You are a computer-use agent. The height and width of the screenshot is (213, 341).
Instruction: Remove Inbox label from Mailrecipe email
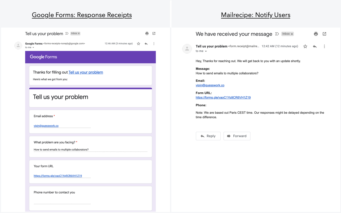click(x=292, y=34)
